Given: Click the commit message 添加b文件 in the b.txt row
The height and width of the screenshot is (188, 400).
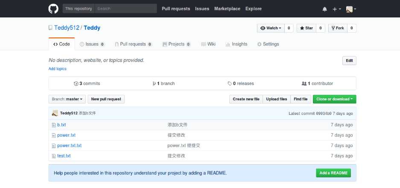Looking at the screenshot, I should click(178, 125).
